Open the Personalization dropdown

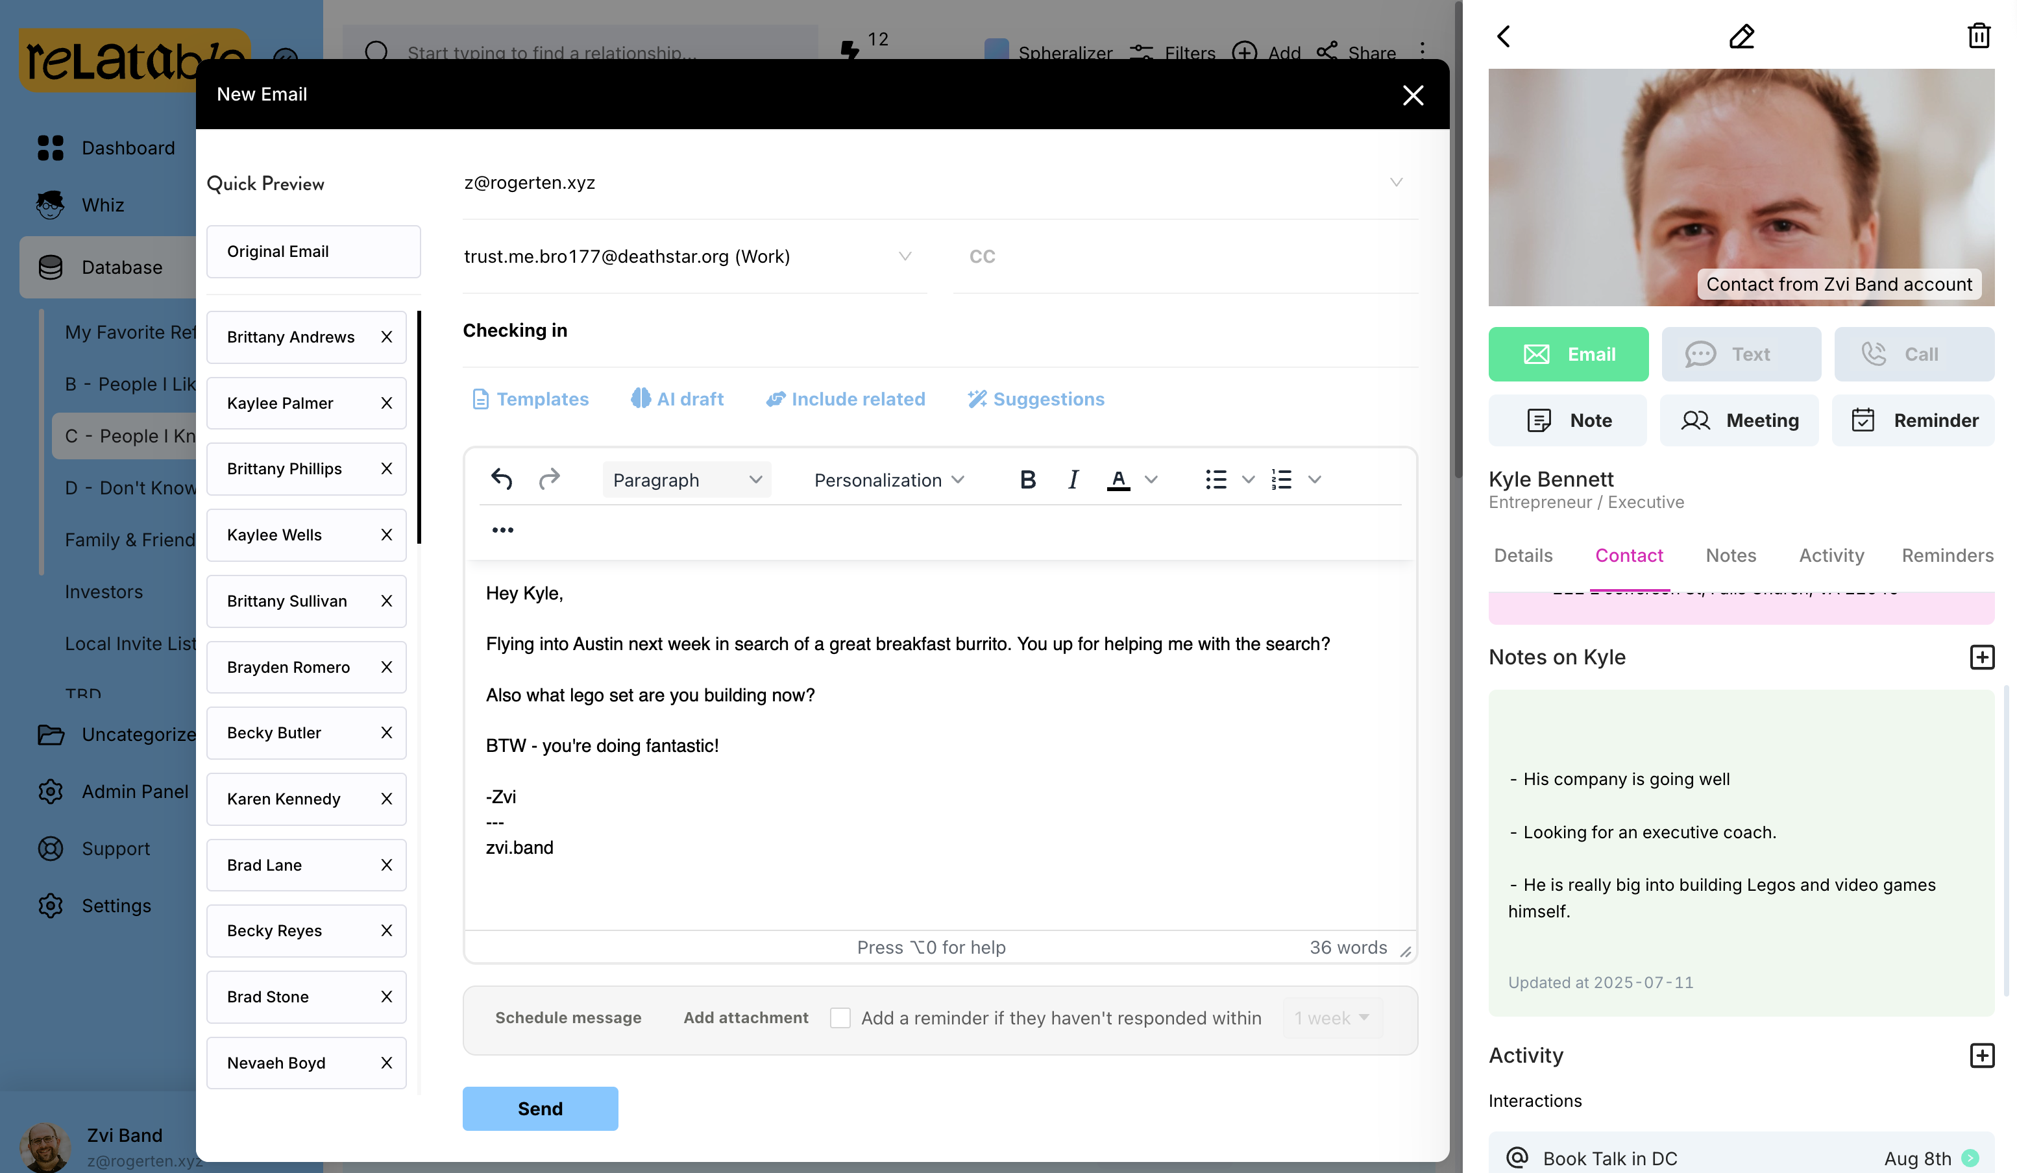coord(887,479)
